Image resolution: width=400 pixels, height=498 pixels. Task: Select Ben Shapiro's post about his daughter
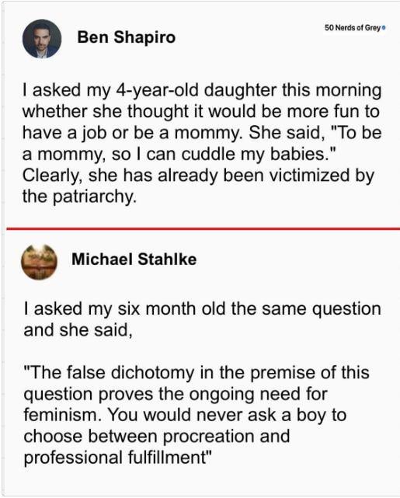click(202, 143)
